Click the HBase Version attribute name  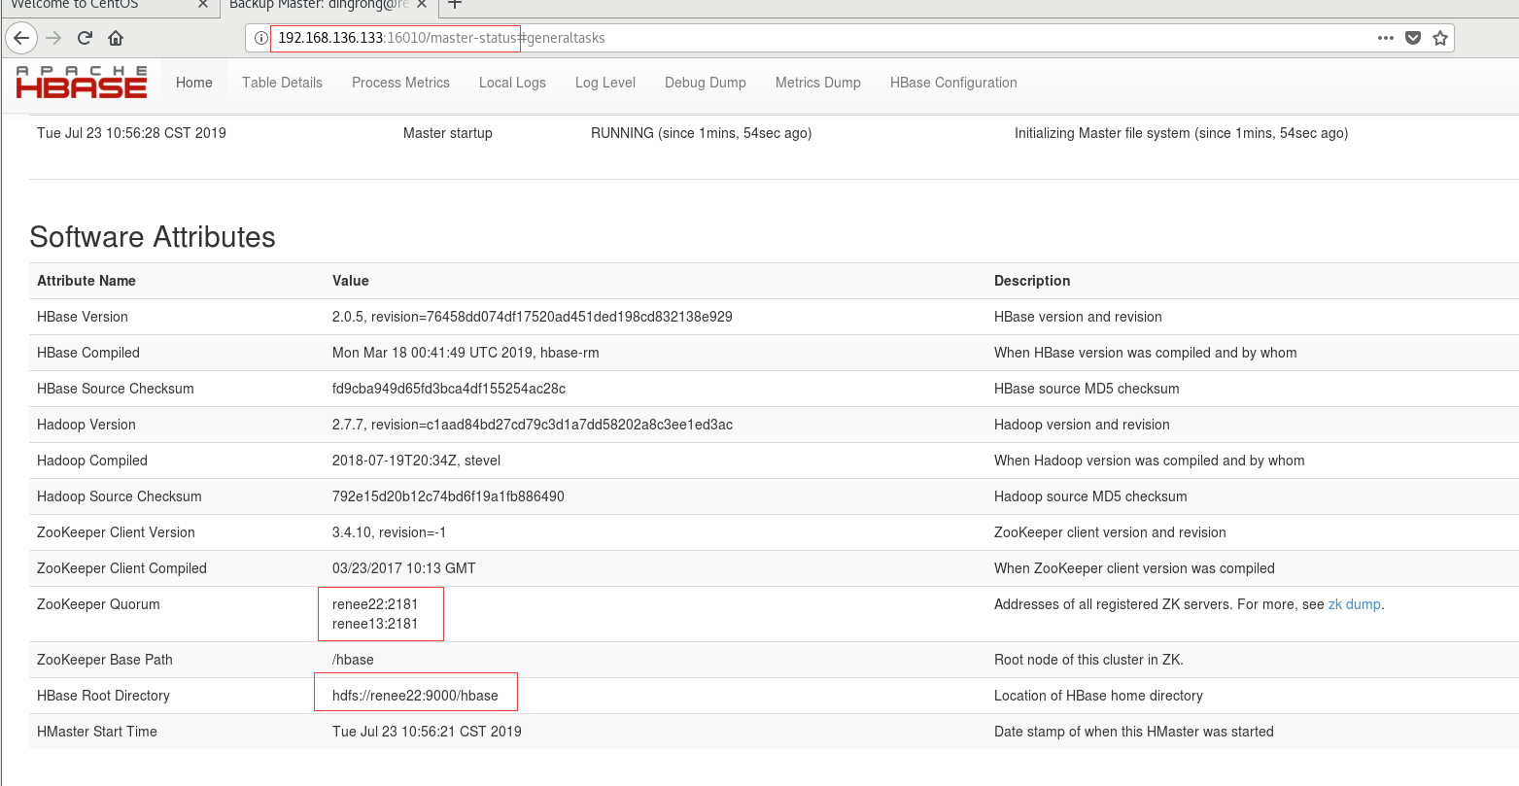click(x=83, y=317)
